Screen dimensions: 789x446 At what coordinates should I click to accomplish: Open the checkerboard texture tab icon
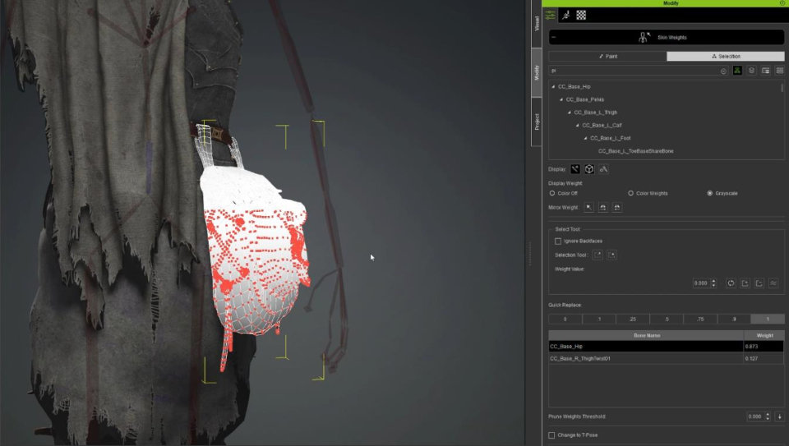point(581,15)
